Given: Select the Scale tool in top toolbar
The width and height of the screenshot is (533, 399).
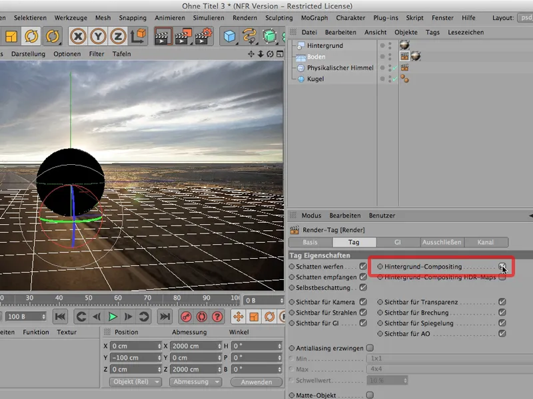Looking at the screenshot, I should (11, 36).
